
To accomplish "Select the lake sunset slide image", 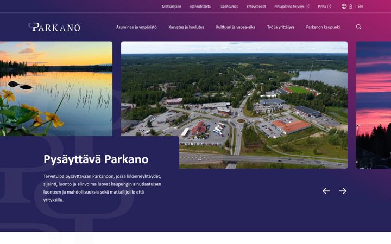I will tap(56, 88).
